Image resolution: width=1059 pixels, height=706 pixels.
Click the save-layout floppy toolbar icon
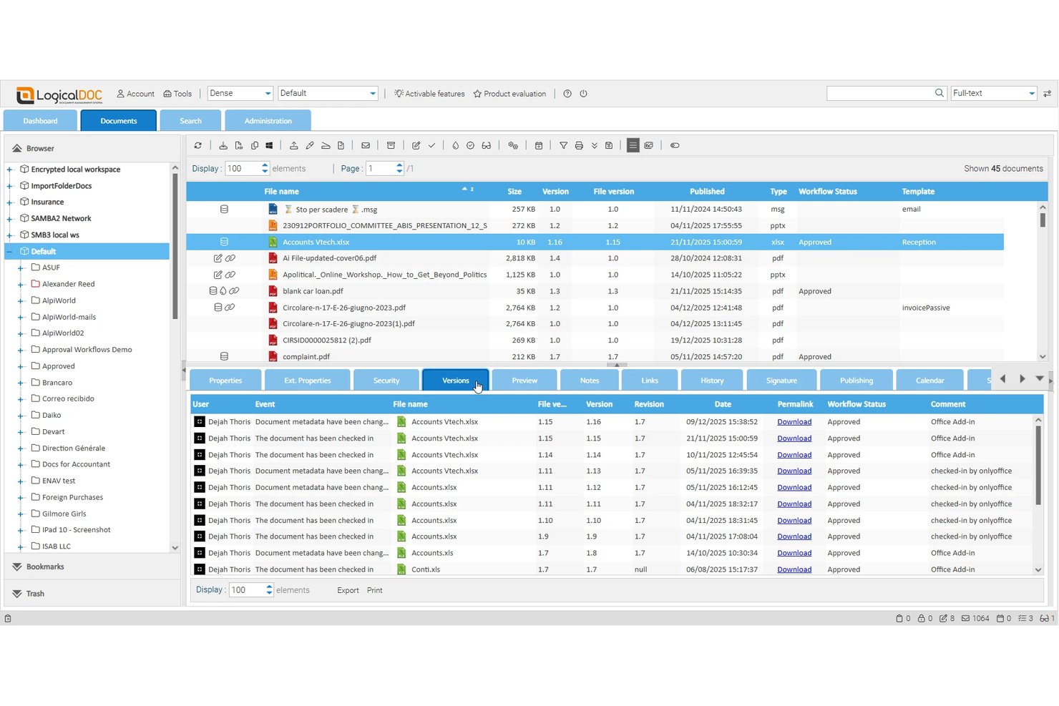[x=609, y=145]
